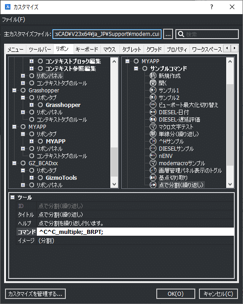243x304 pixels.
Task: Select コンテキストタブのルール under MYAPP
Action: (x=62, y=156)
